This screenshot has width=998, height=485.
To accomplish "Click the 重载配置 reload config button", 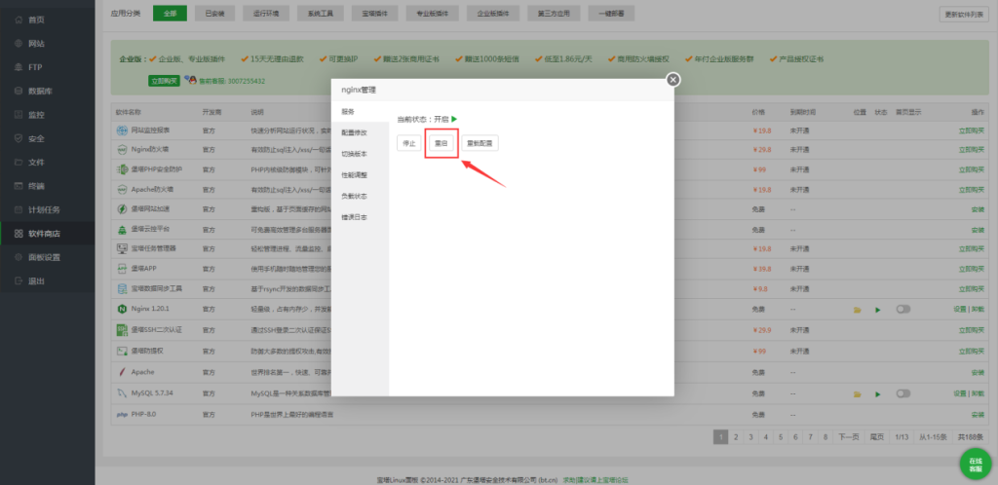I will [479, 143].
